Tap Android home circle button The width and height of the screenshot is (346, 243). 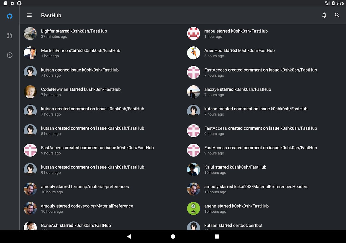pyautogui.click(x=173, y=236)
